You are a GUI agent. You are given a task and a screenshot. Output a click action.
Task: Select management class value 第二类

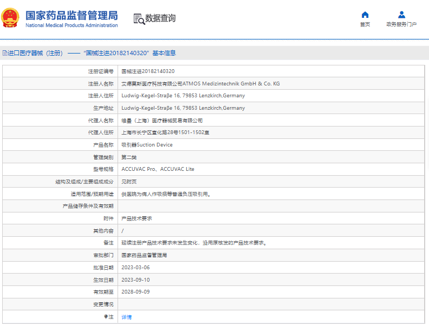click(x=129, y=157)
